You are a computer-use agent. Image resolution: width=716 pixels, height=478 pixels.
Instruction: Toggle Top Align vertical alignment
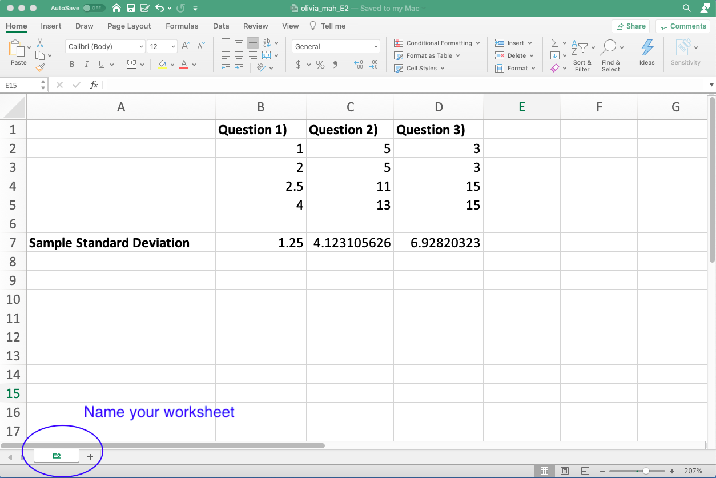click(x=226, y=43)
